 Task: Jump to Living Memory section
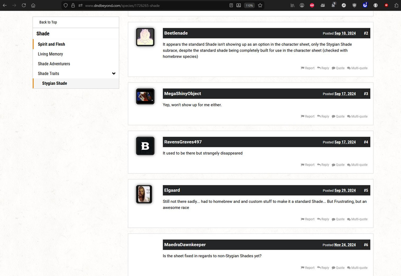pos(50,54)
